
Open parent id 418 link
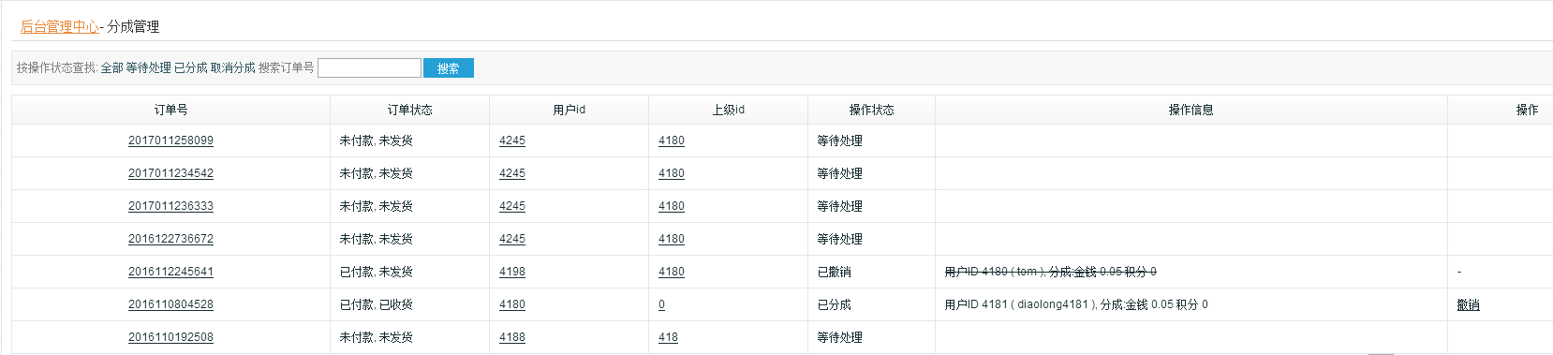click(668, 337)
